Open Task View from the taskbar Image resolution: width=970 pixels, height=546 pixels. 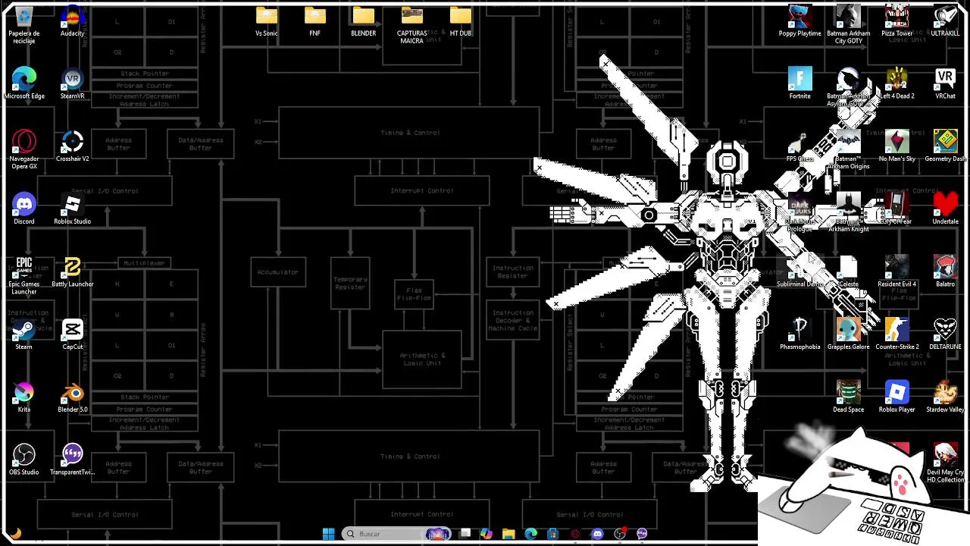point(465,534)
